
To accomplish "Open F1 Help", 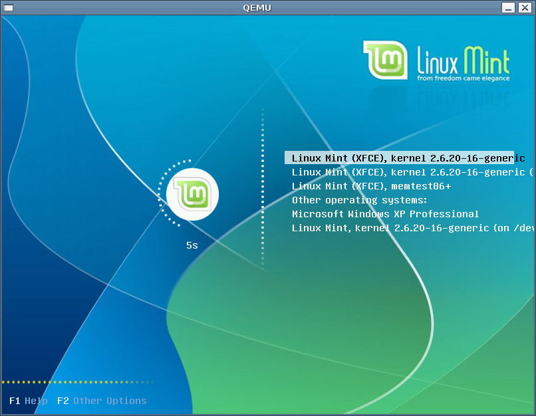I will coord(29,401).
